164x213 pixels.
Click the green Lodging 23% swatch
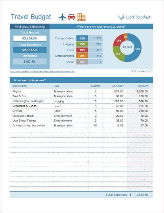(82, 44)
